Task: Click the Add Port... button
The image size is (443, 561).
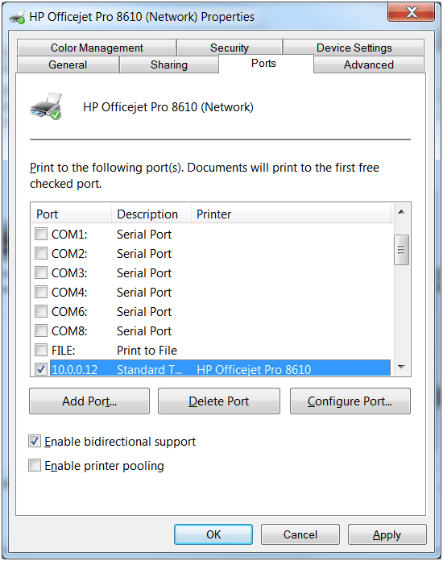Action: click(x=89, y=401)
